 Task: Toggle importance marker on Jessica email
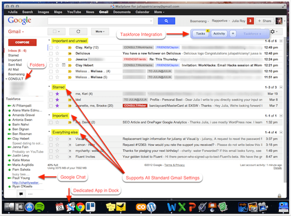click(70, 60)
